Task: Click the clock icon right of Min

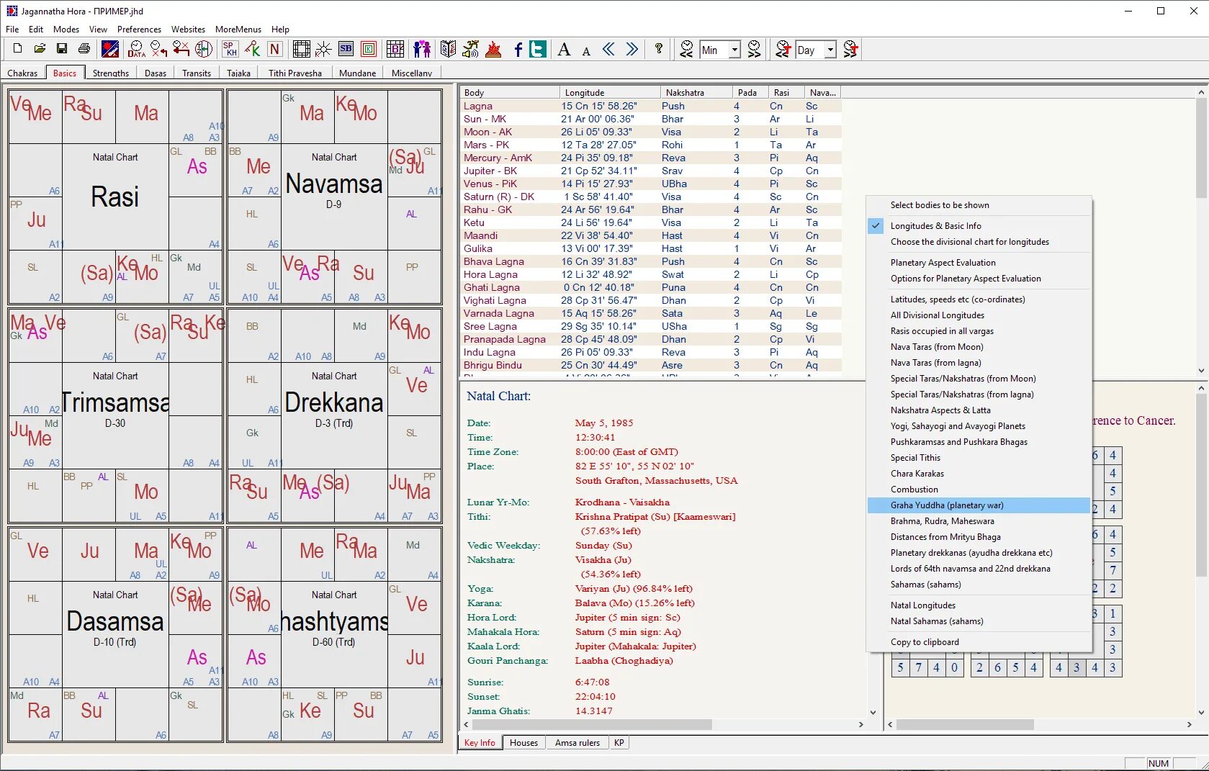Action: click(x=755, y=49)
